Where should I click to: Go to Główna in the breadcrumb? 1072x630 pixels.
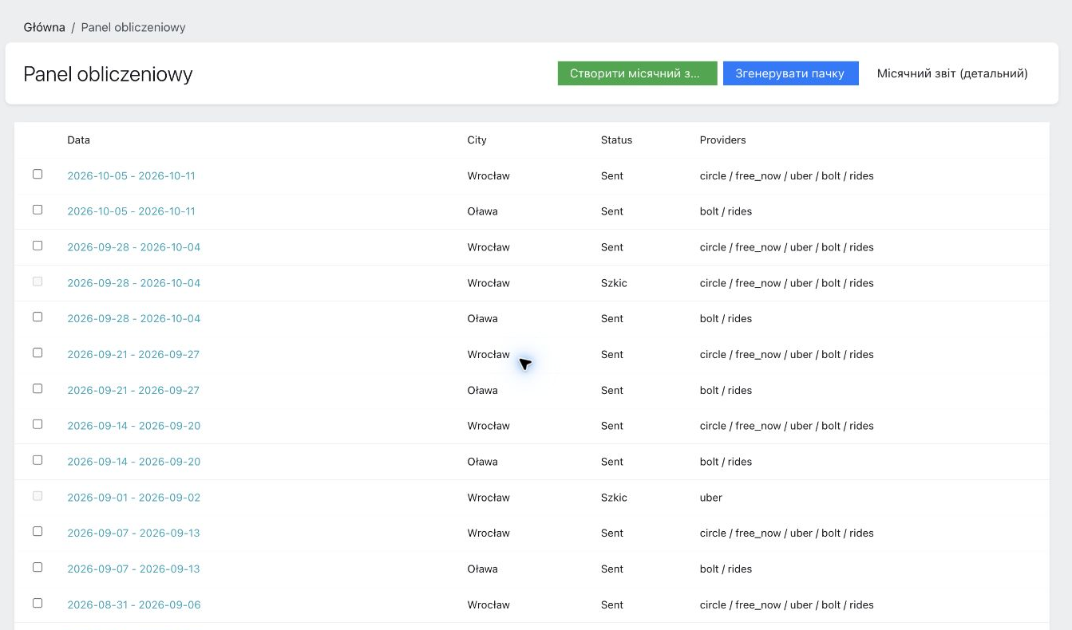(x=45, y=27)
